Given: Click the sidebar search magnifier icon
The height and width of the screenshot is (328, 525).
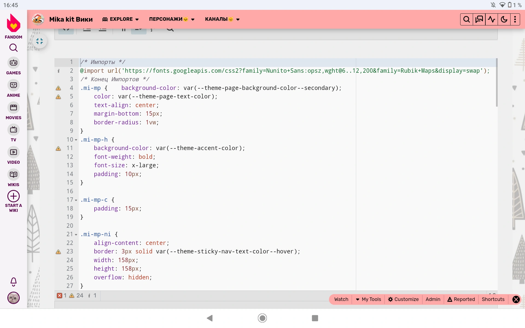Looking at the screenshot, I should (x=13, y=48).
